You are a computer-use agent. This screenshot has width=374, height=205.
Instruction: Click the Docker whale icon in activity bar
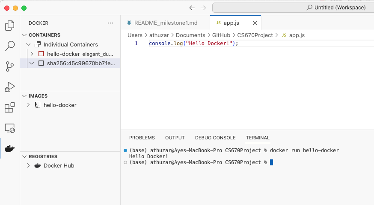point(9,148)
